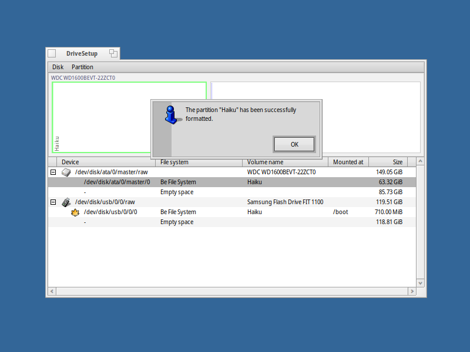Click the Haiku leaf boot volume icon
The image size is (470, 352).
tap(75, 212)
